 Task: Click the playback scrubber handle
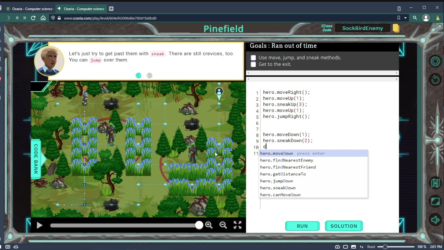199,225
